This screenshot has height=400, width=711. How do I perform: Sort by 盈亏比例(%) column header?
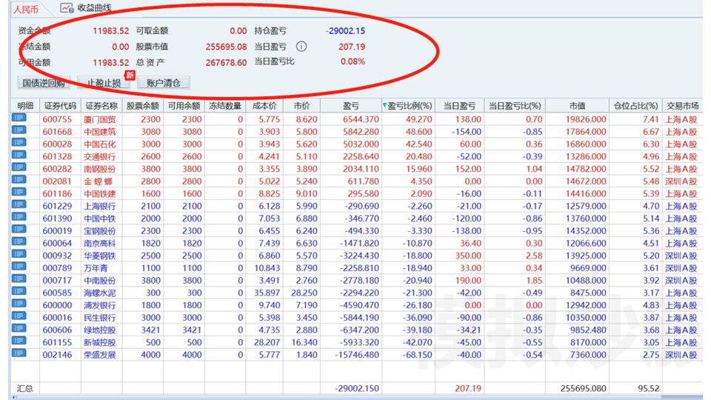pyautogui.click(x=409, y=106)
